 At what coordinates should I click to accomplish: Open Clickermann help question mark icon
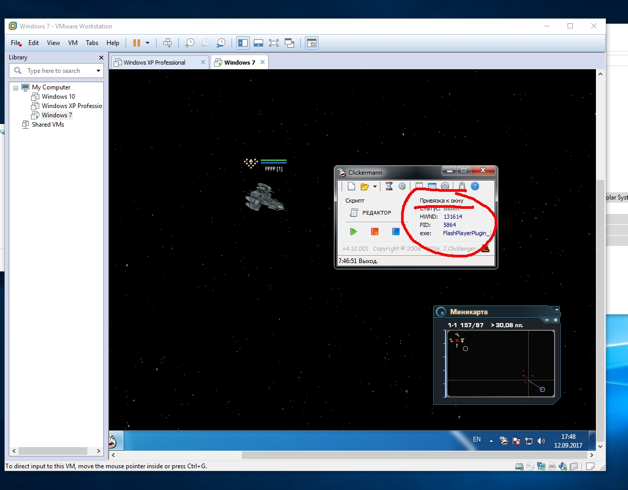475,187
